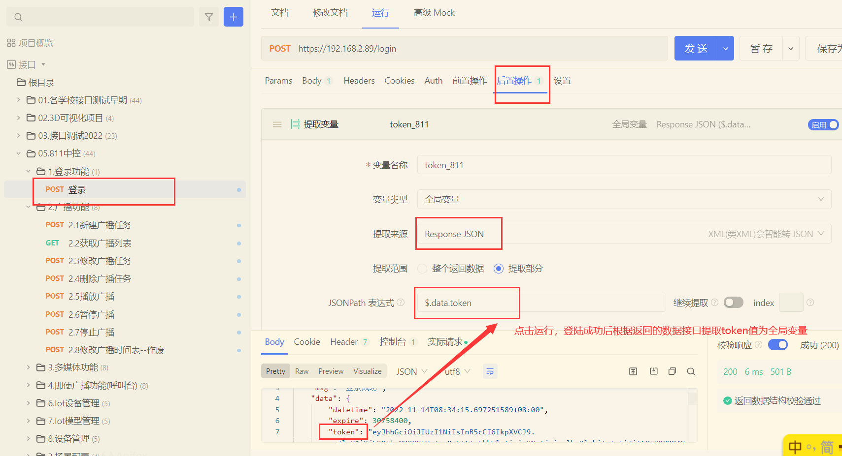Image resolution: width=842 pixels, height=456 pixels.
Task: Switch response view to Preview
Action: (331, 371)
